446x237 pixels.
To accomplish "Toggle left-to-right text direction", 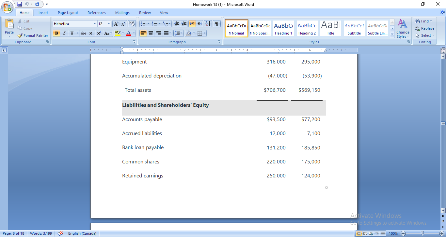I will (x=192, y=24).
